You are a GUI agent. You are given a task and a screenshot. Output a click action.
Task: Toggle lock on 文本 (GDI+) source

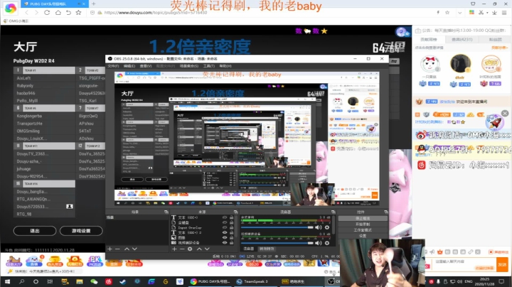tap(232, 217)
